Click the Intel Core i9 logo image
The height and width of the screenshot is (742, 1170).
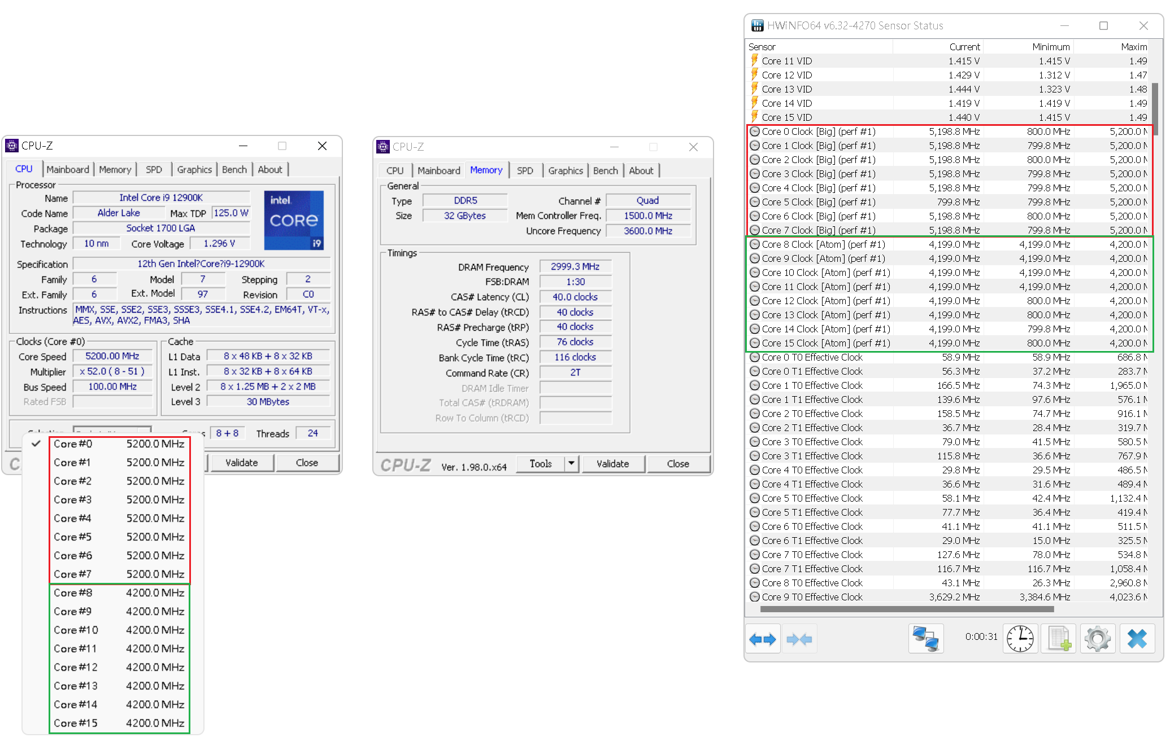point(294,220)
